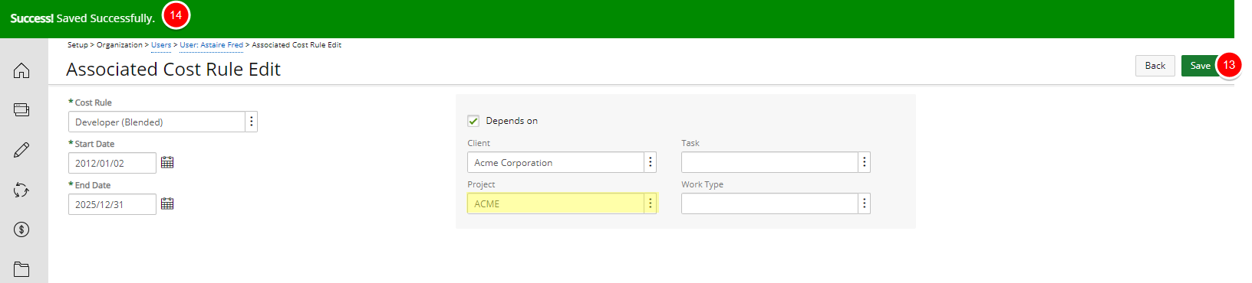Screen dimensions: 1252x283
Task: Click the Start Date field 2012/01/02
Action: [x=112, y=163]
